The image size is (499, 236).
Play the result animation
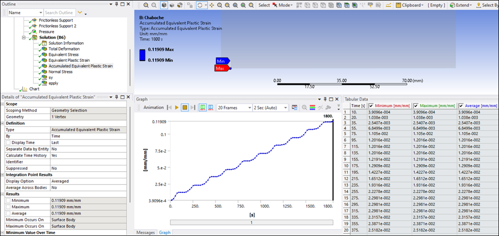click(177, 108)
